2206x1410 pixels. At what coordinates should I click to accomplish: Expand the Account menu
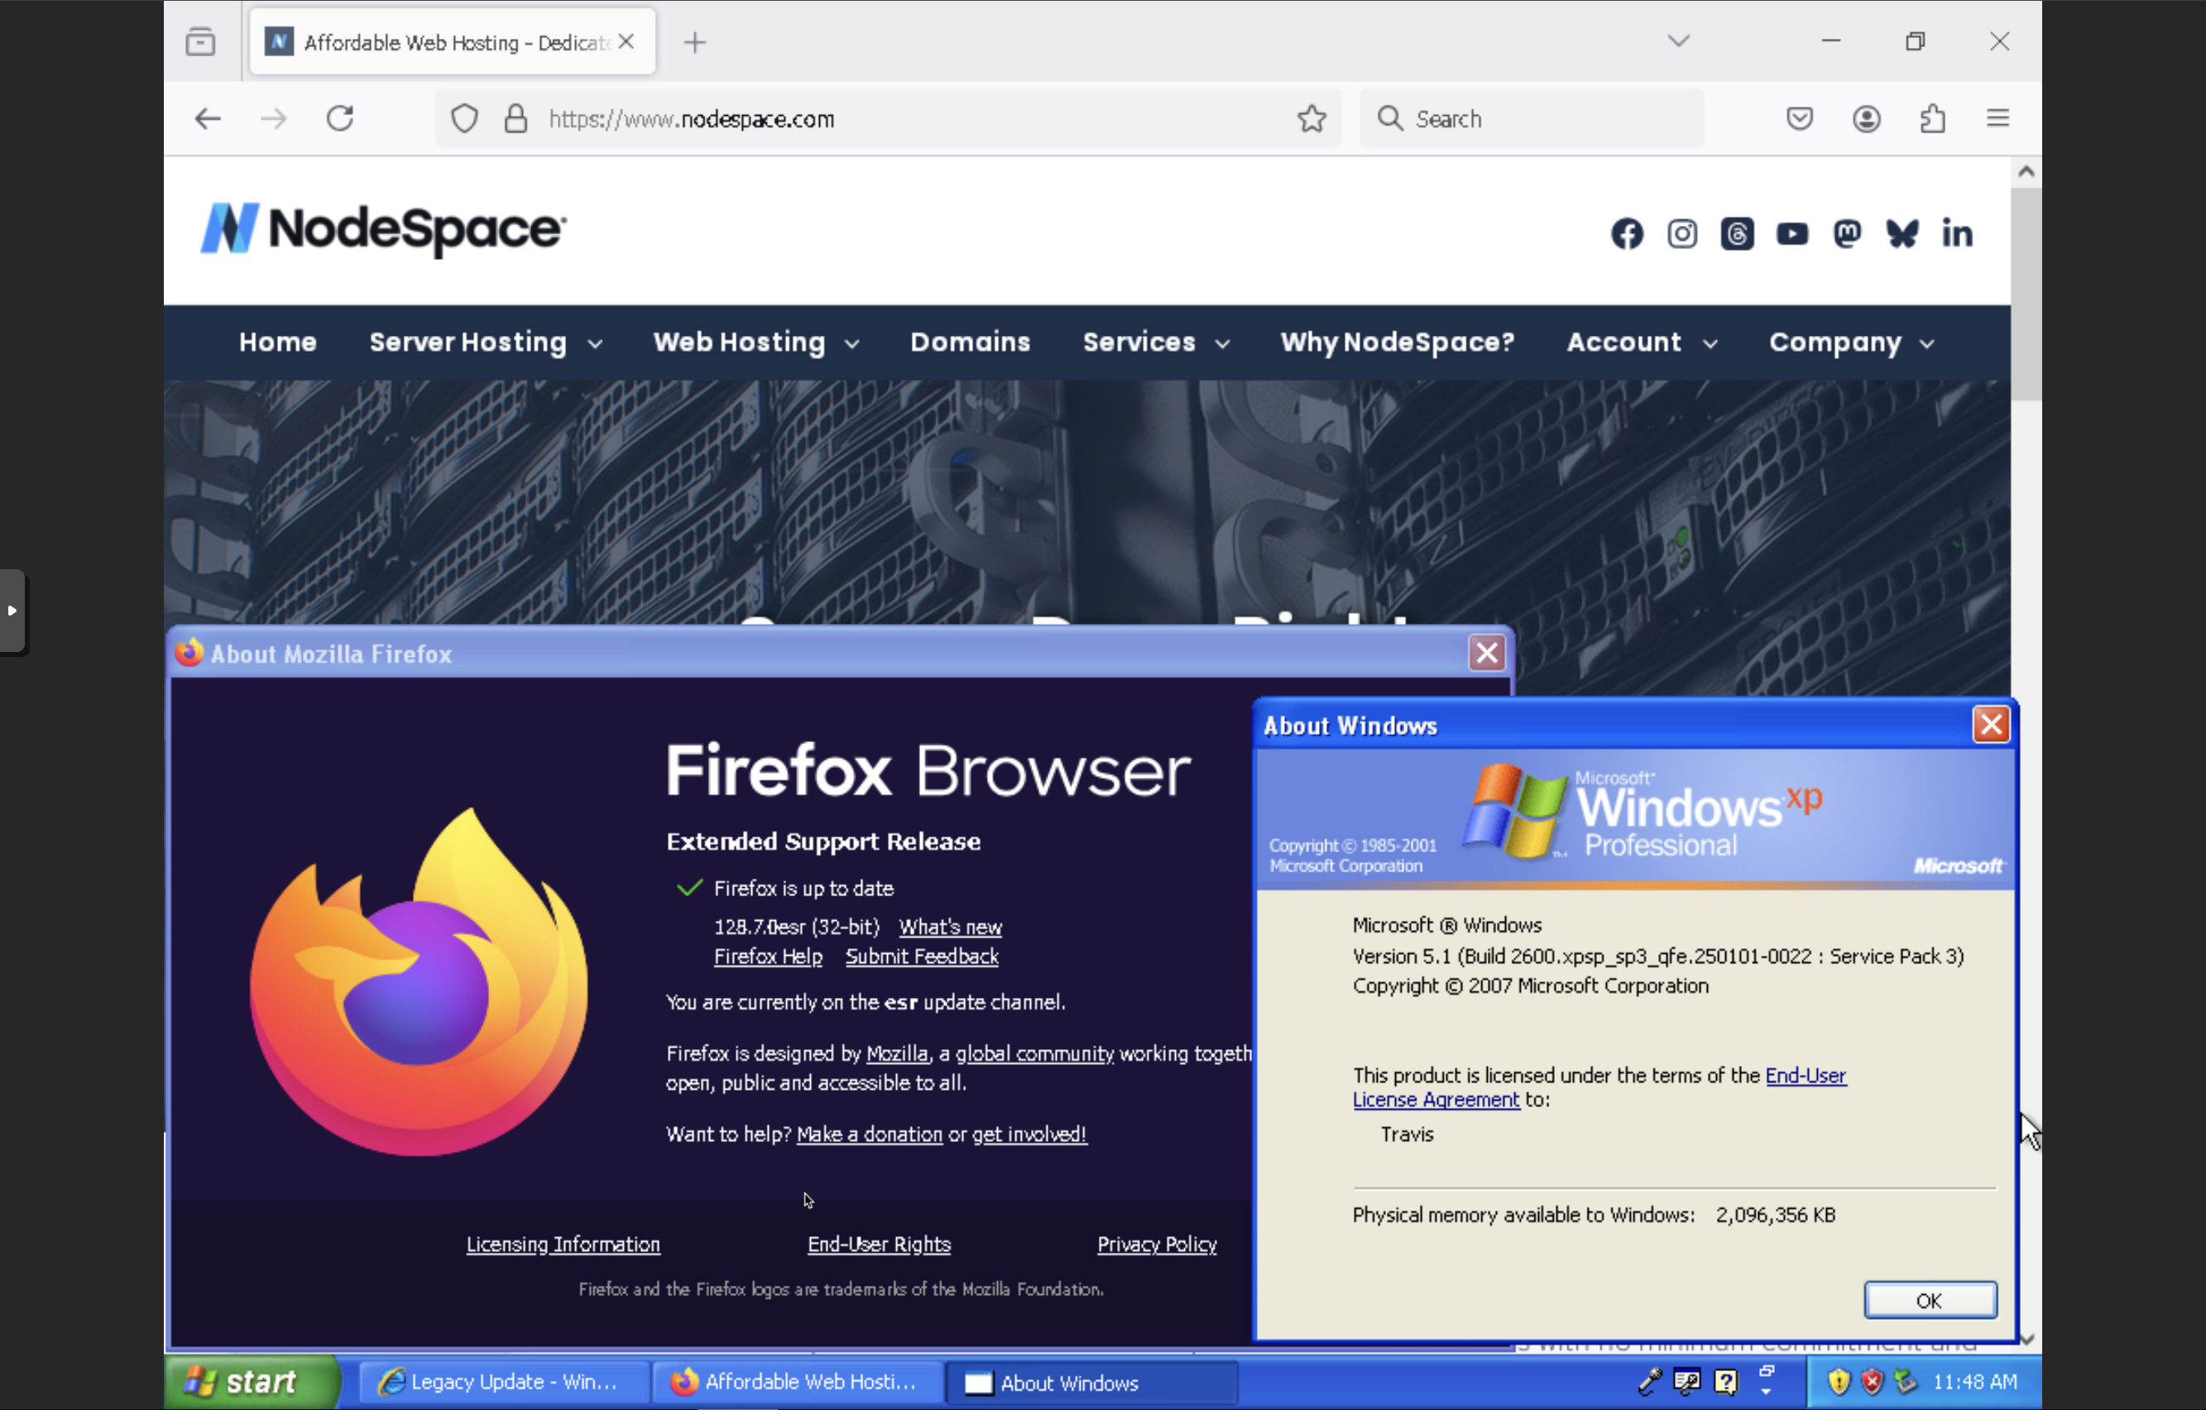(1642, 343)
